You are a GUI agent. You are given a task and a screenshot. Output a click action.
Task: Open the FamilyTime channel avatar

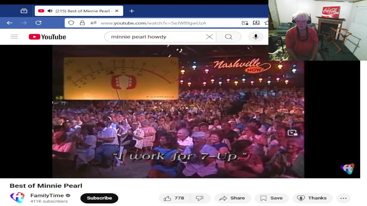point(17,198)
